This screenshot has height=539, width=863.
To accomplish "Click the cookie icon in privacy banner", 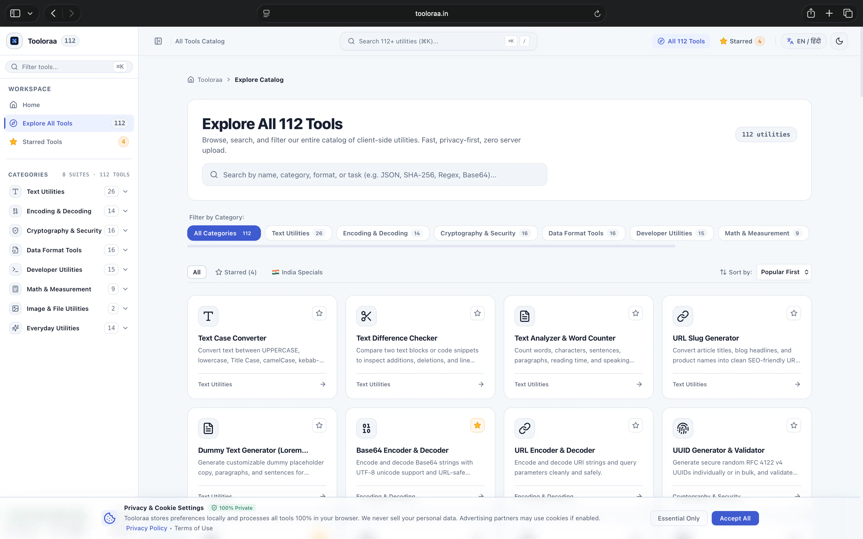I will pos(109,518).
